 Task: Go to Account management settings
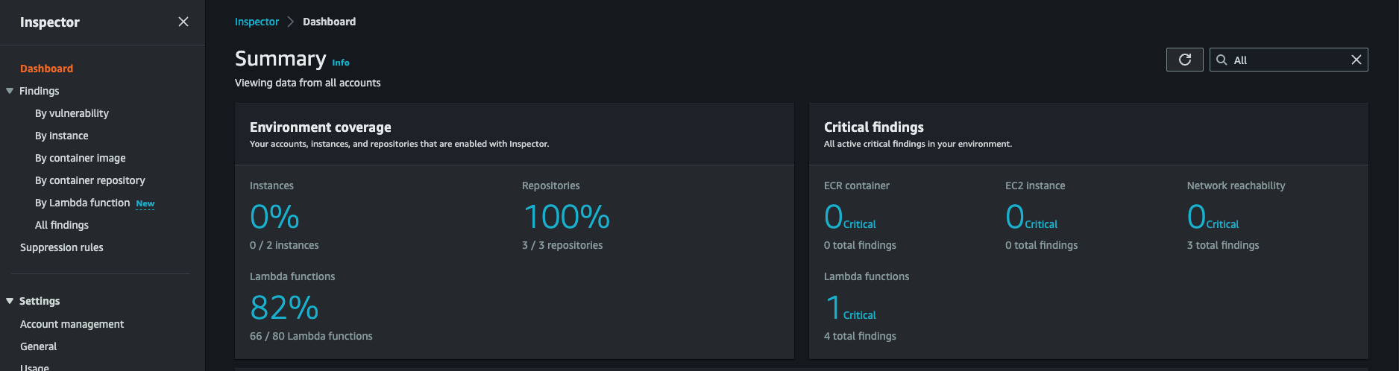(72, 324)
